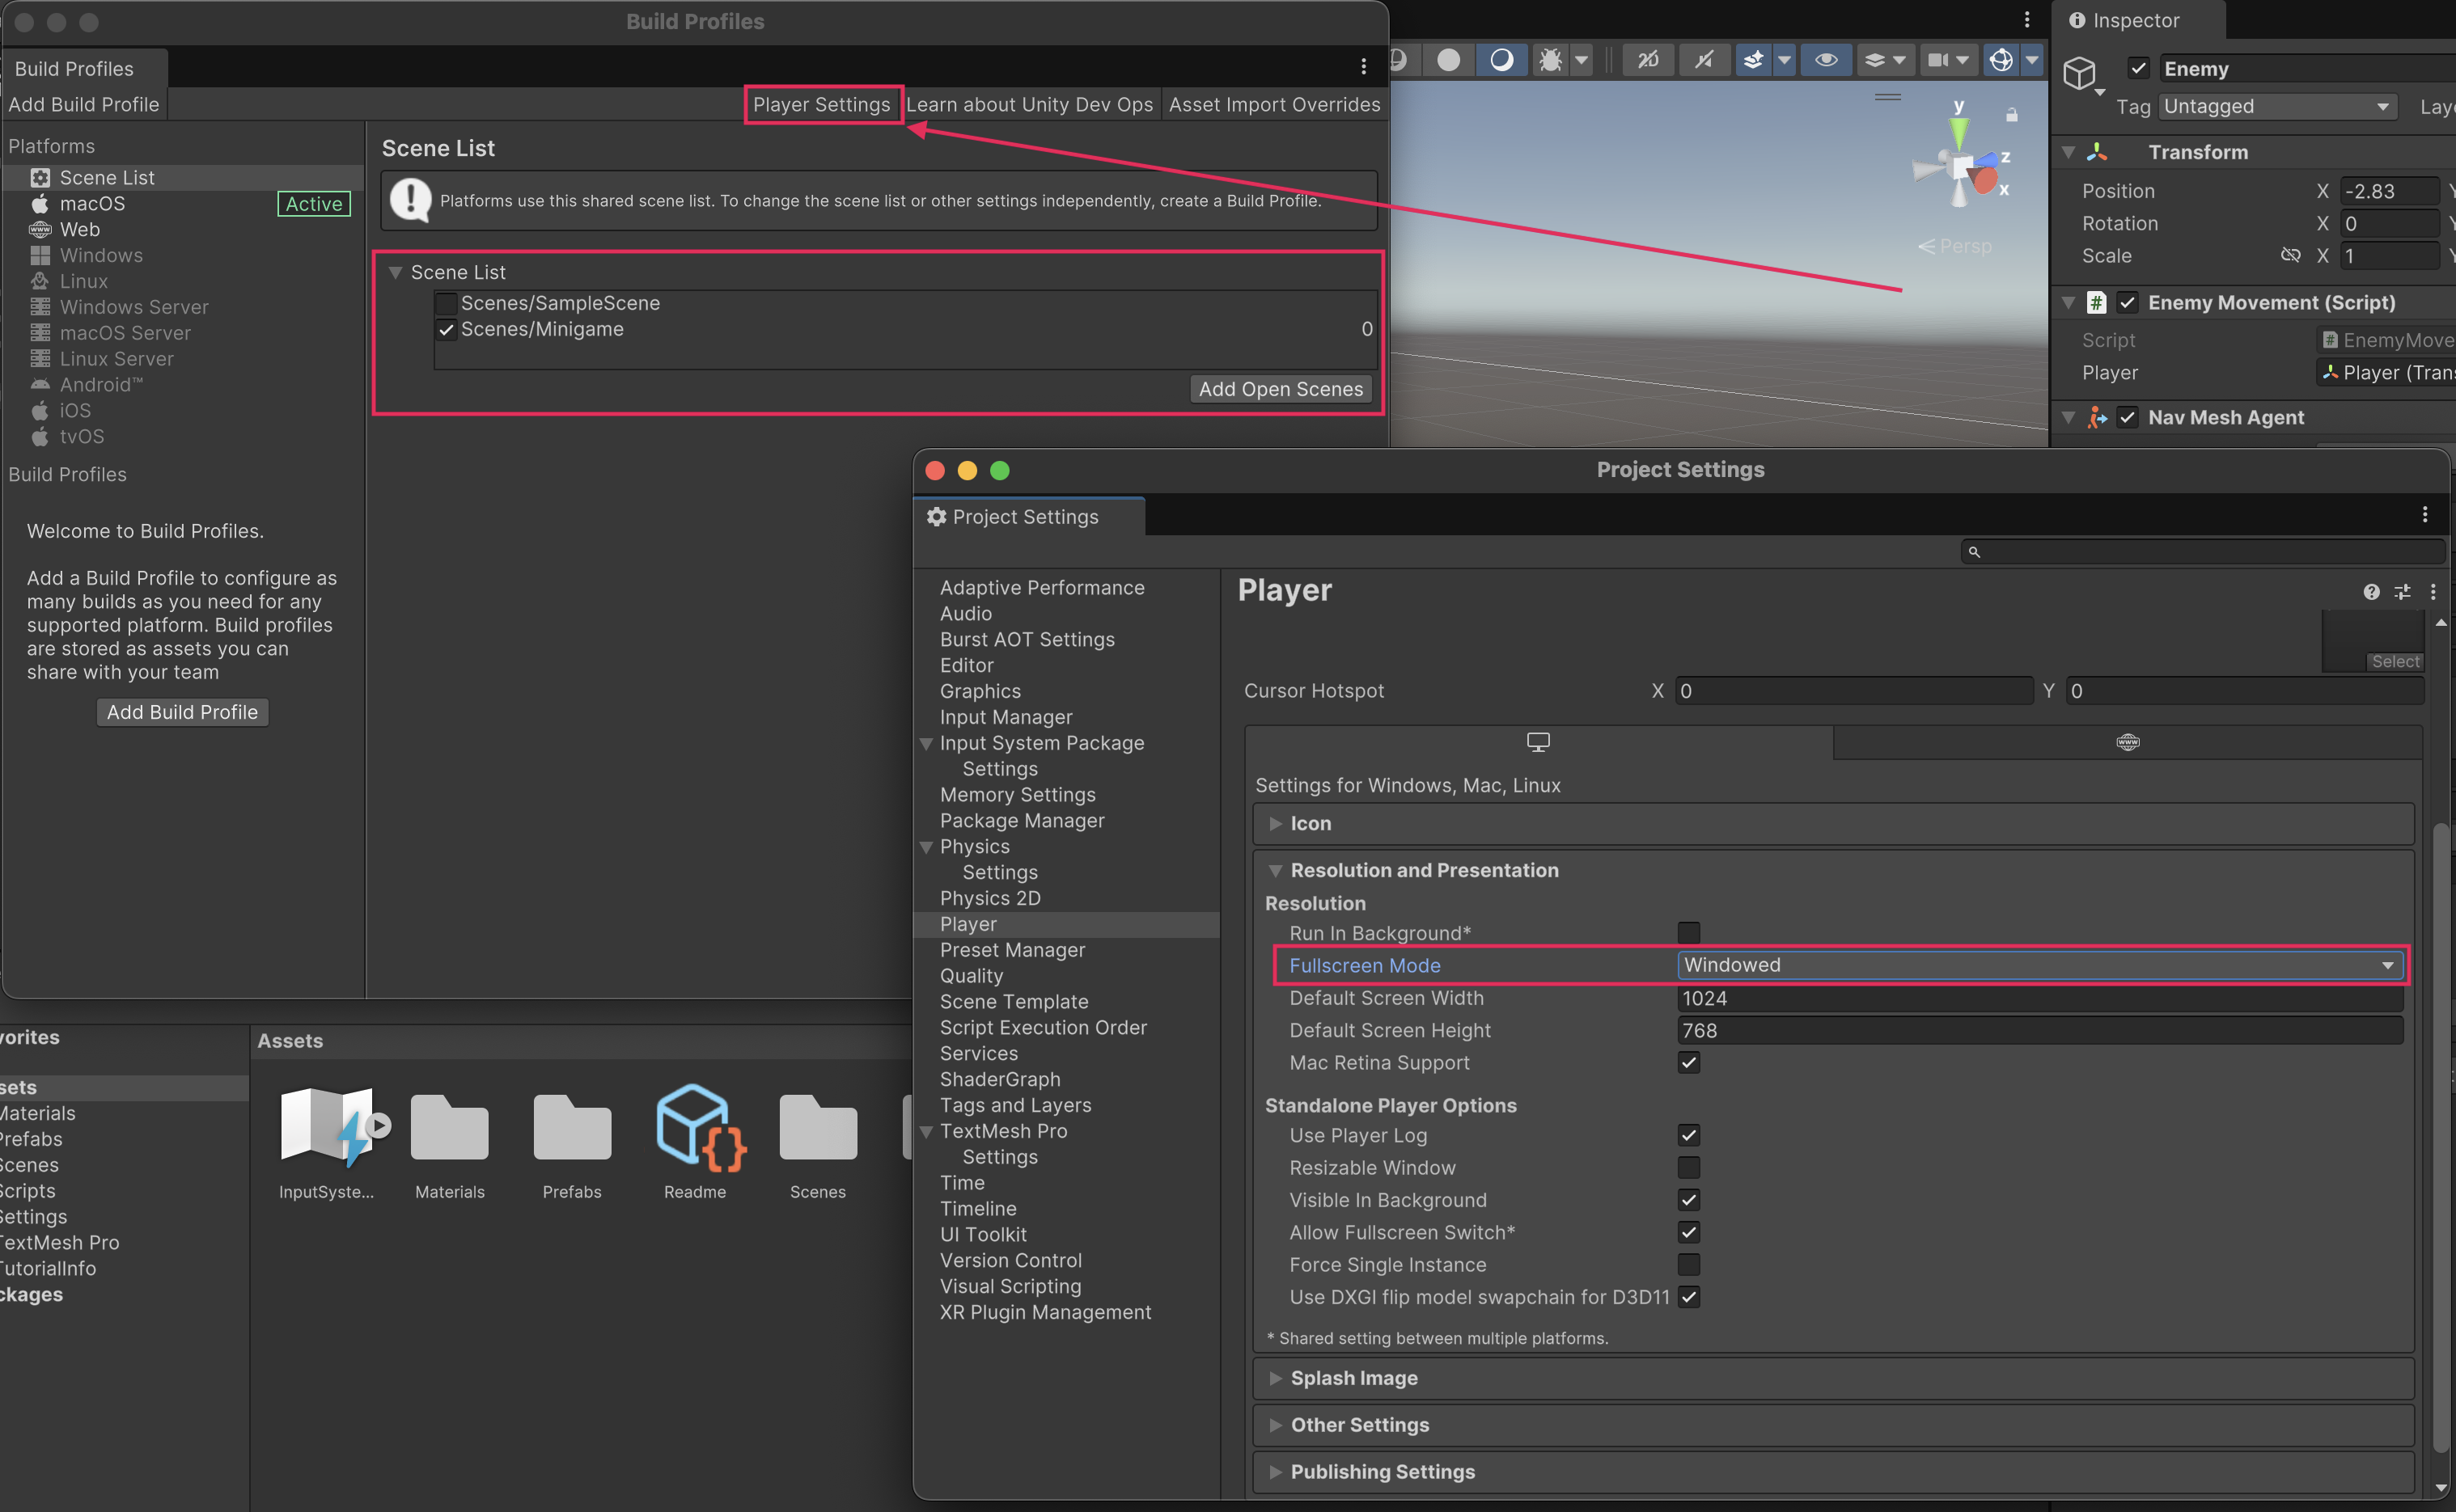Image resolution: width=2456 pixels, height=1512 pixels.
Task: Open the scene camera settings icon
Action: [1937, 60]
